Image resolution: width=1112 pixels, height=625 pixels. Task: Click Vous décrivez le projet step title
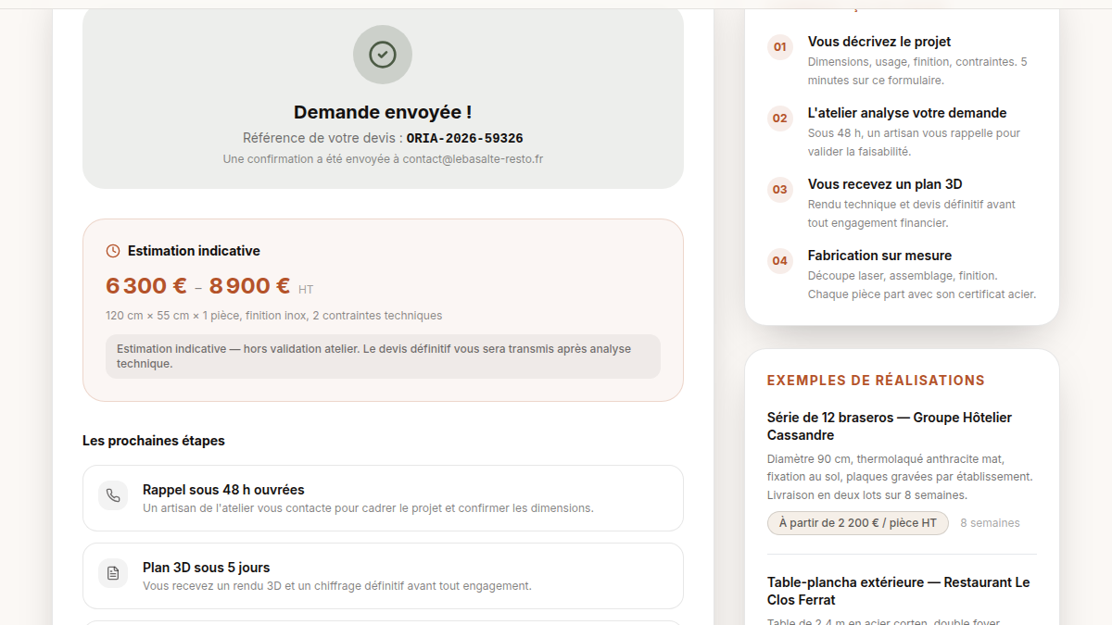coord(879,42)
